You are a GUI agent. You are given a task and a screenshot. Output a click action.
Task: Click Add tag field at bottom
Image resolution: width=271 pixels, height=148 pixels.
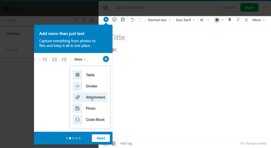point(126,143)
